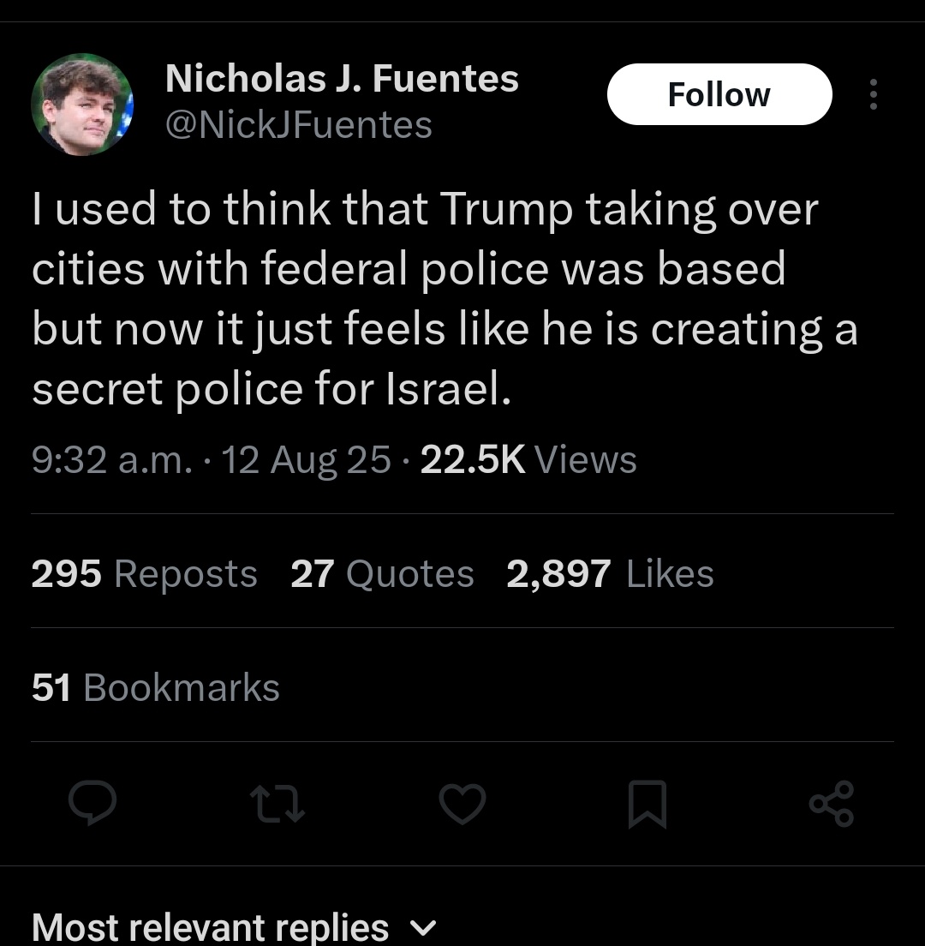This screenshot has height=946, width=925.
Task: Repost this tweet using the arrows icon
Action: tap(277, 805)
